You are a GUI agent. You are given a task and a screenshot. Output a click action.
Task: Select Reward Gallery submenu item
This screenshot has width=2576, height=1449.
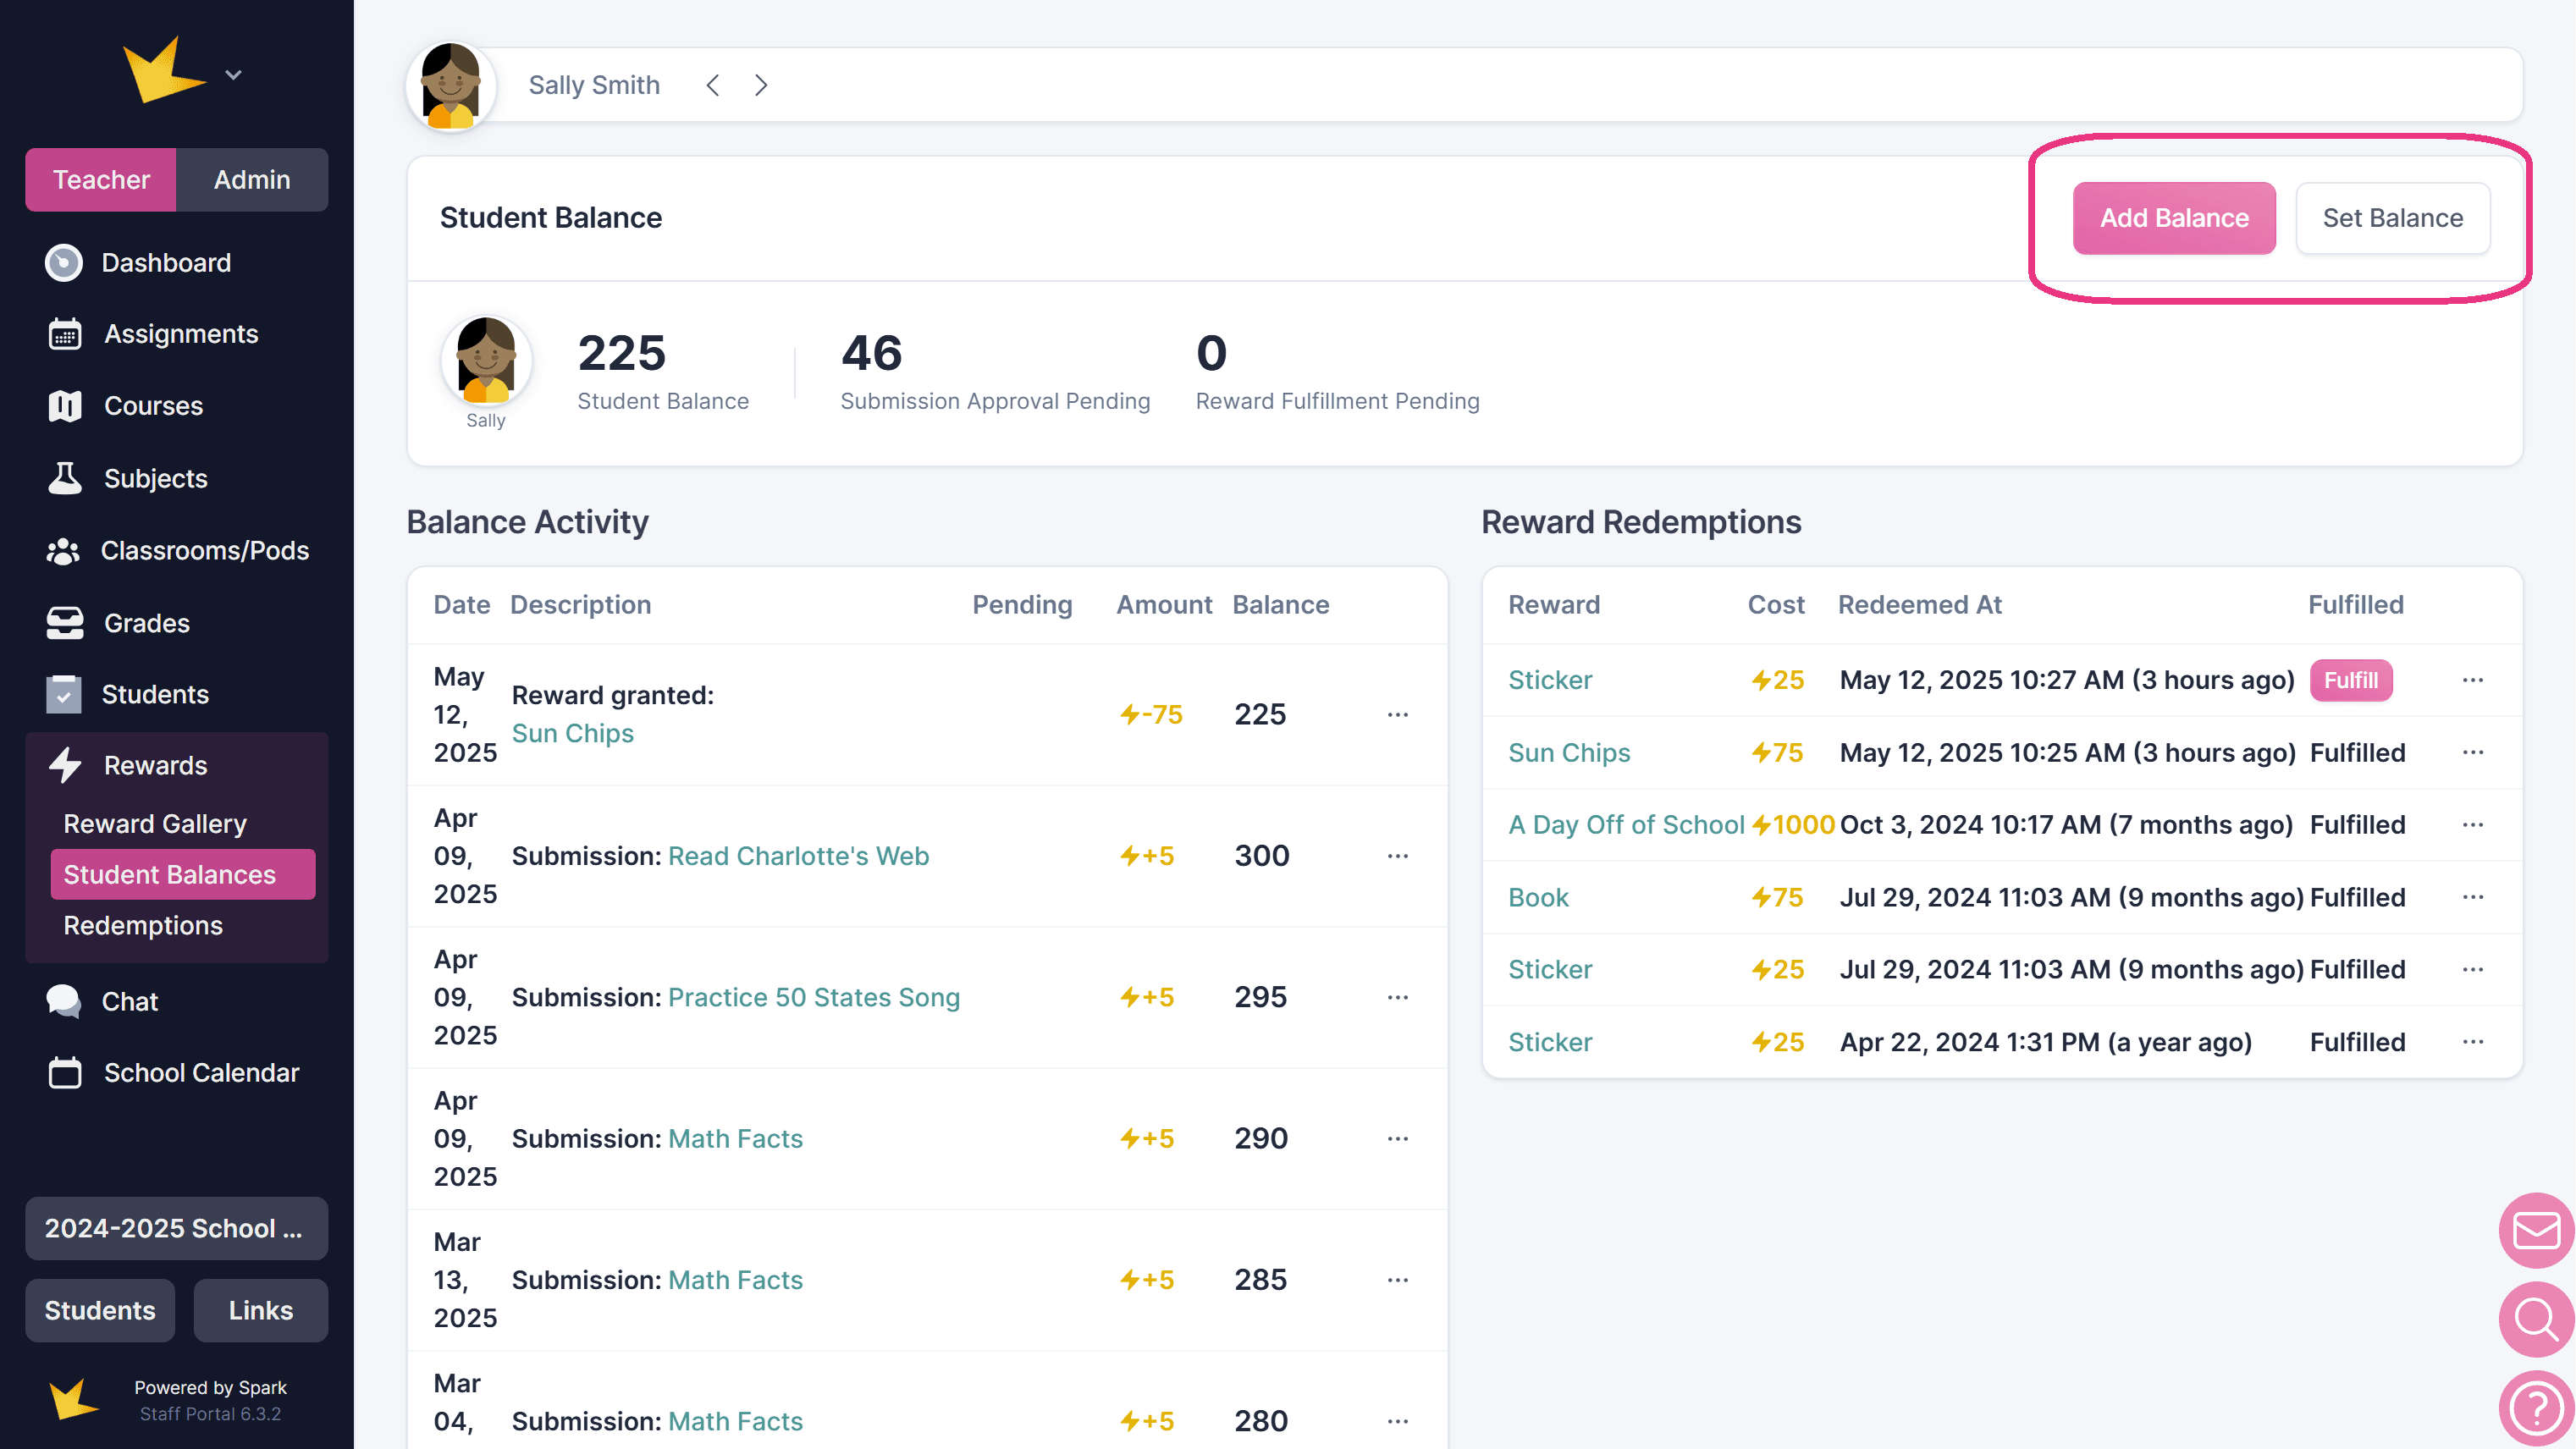point(155,823)
